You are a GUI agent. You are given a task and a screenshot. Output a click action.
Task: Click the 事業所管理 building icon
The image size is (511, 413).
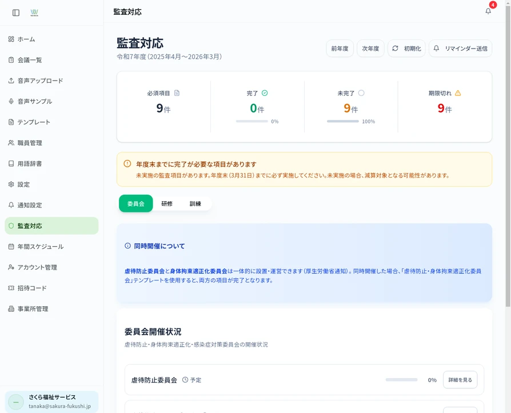pyautogui.click(x=11, y=309)
